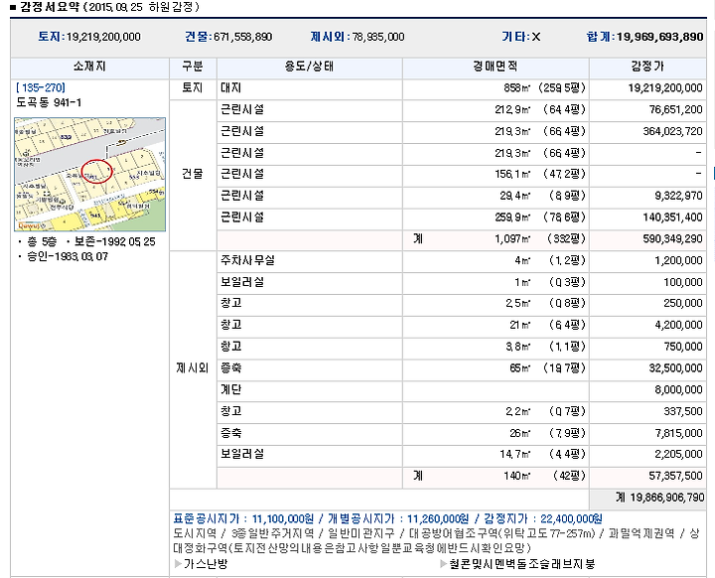
Task: Click the 용도/상태 column header
Action: click(x=310, y=67)
